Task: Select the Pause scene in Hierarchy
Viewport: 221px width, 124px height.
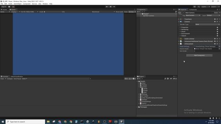Action: (x=146, y=14)
